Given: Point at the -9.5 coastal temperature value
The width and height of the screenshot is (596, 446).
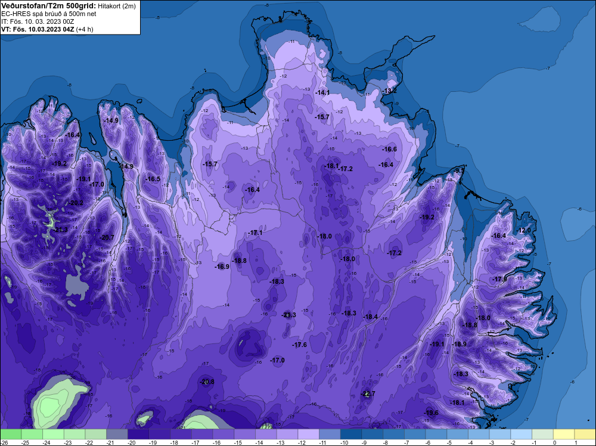Looking at the screenshot, I should [x=459, y=171].
